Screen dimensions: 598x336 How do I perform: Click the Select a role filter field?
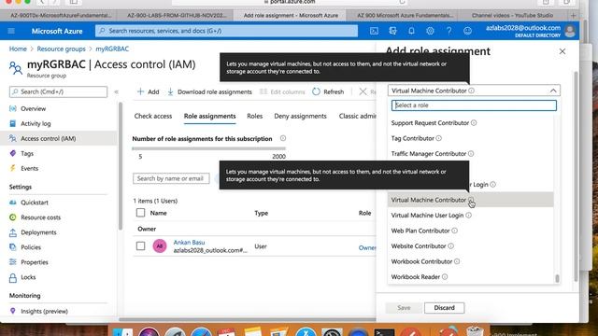[x=474, y=105]
